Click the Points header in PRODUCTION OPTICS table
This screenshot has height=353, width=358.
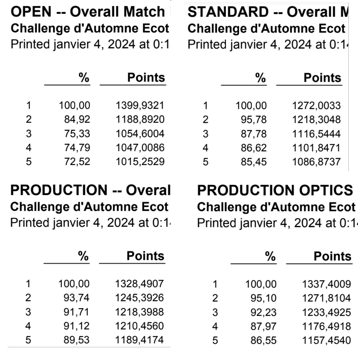click(332, 256)
